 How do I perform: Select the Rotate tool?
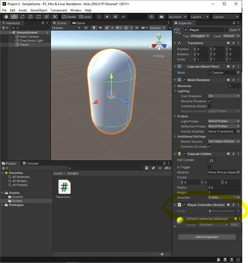pos(22,17)
